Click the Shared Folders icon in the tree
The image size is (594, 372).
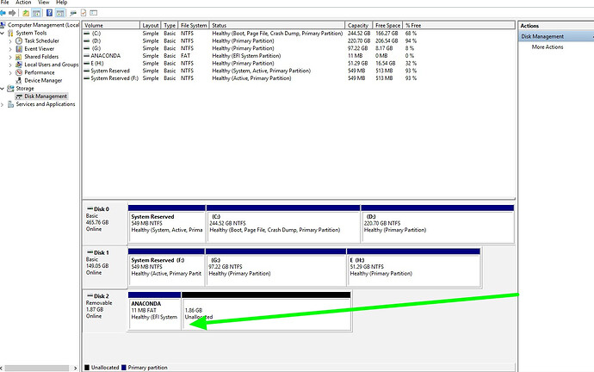point(19,57)
